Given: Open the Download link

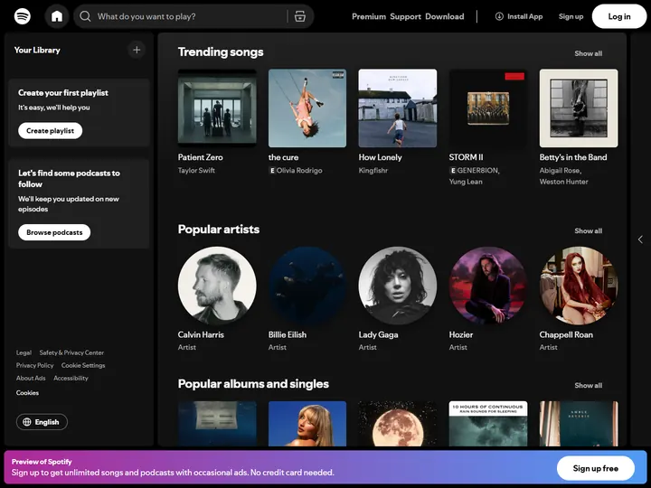Looking at the screenshot, I should pos(445,16).
